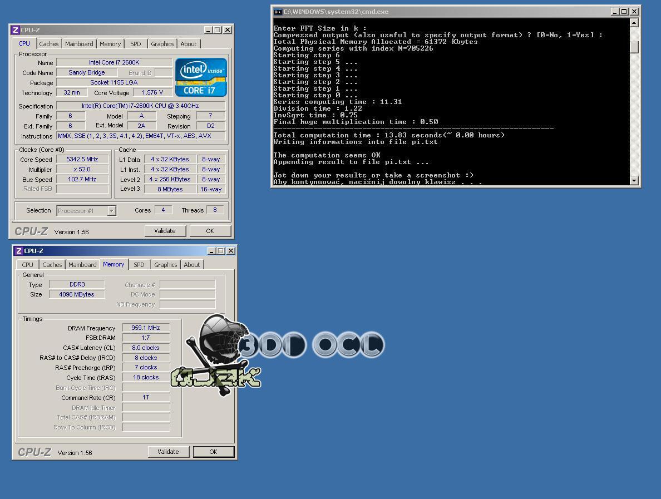Click the cmd window scrollbar down arrow

tap(634, 180)
